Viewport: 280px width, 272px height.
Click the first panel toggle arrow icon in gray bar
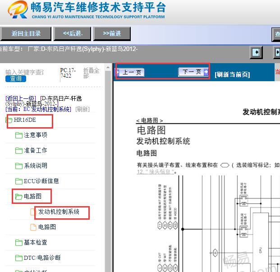[x=256, y=52]
